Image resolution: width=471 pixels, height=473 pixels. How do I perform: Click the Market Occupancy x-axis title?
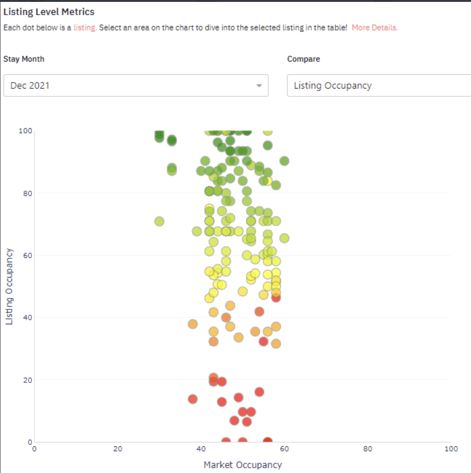[x=243, y=465]
